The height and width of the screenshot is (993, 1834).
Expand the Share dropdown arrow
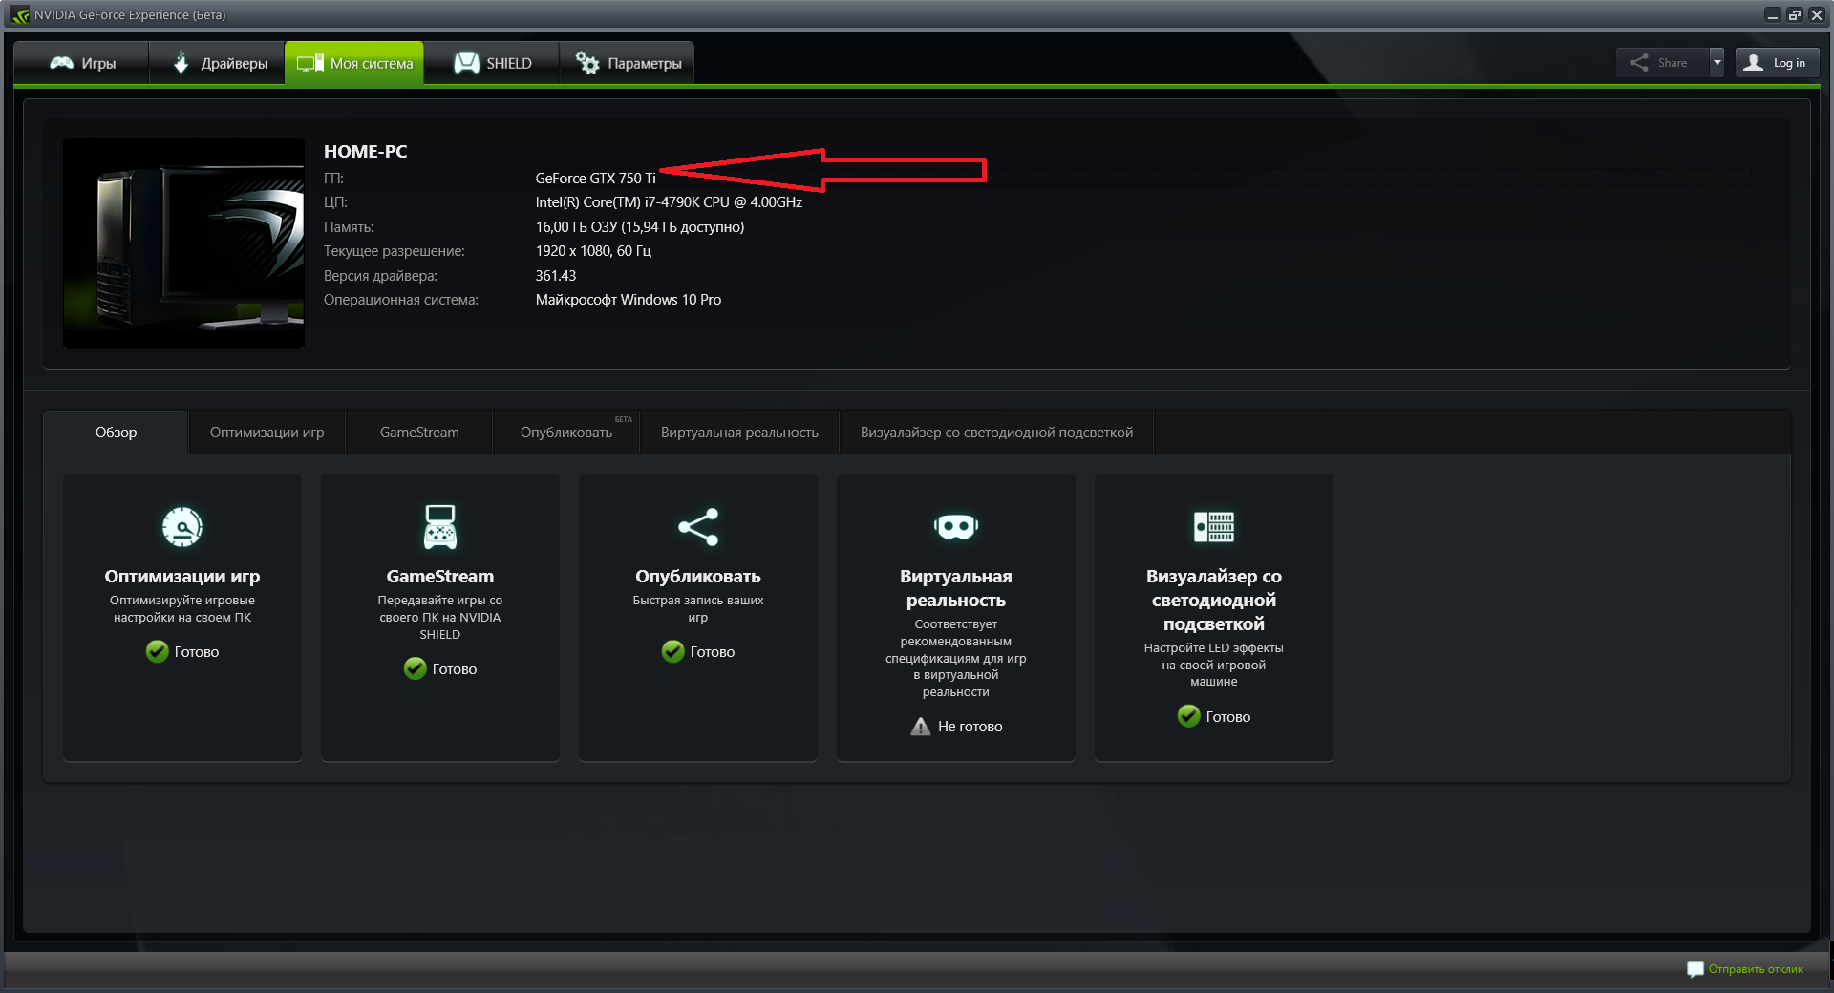[x=1717, y=63]
